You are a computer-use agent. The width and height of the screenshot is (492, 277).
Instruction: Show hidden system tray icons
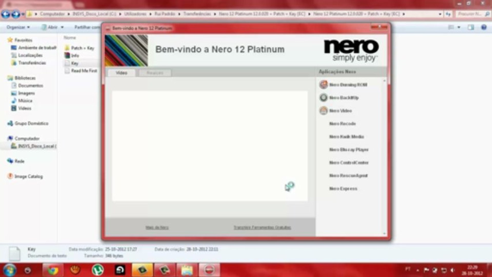click(418, 270)
